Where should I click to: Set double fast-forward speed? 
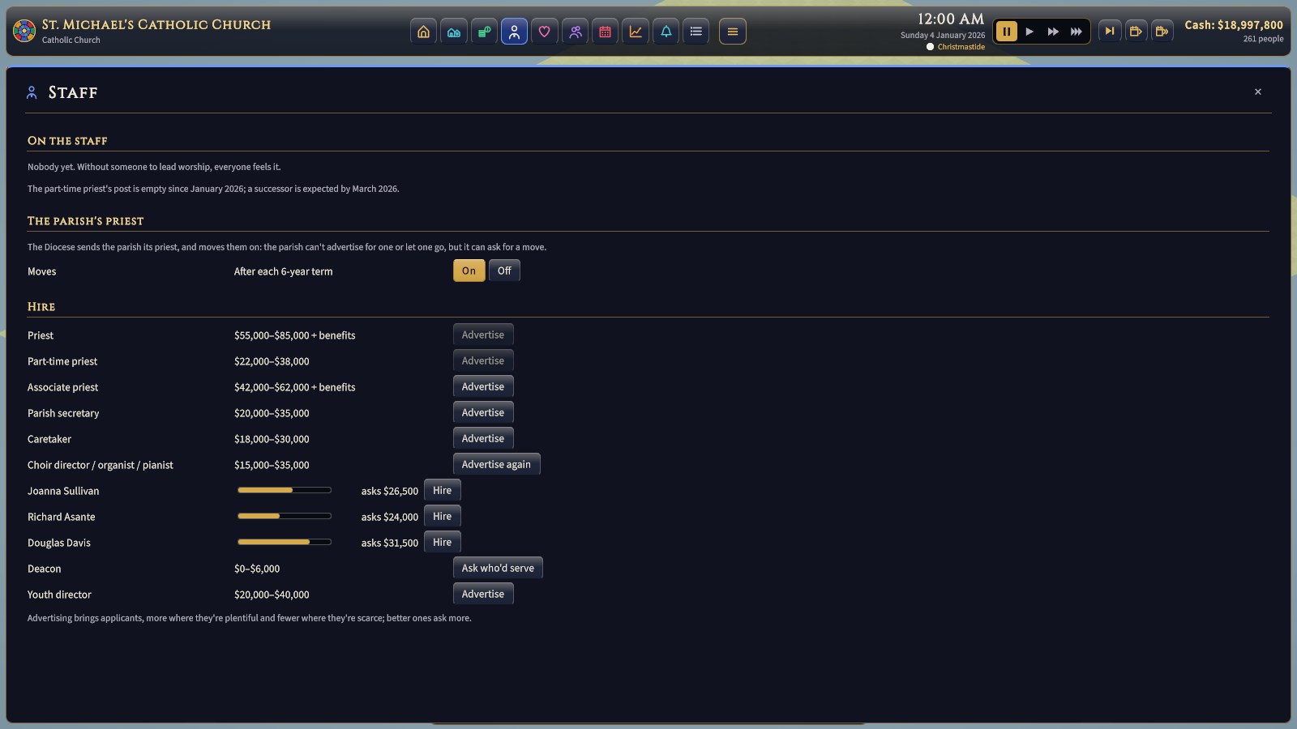(1053, 32)
